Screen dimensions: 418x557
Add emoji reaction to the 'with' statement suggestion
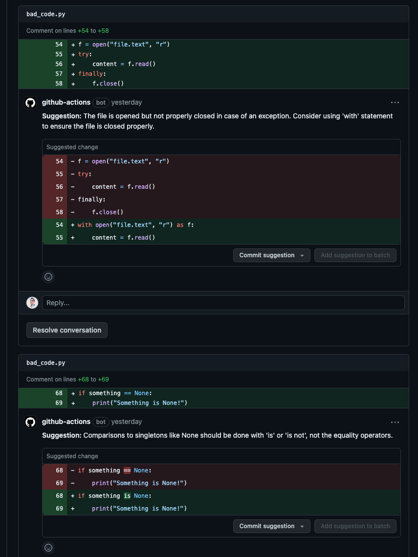[48, 277]
